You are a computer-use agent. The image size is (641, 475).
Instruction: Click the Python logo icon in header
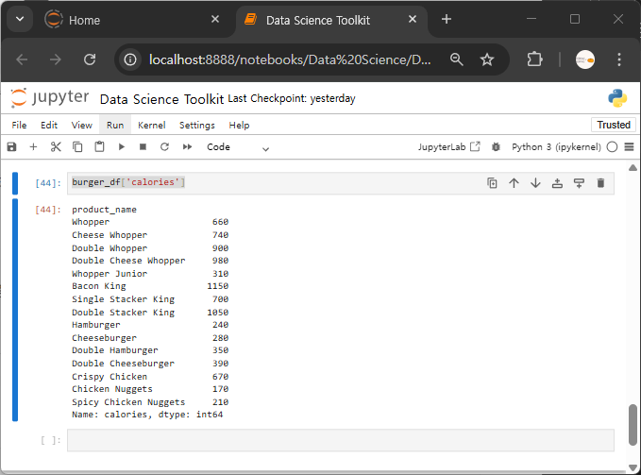(617, 98)
